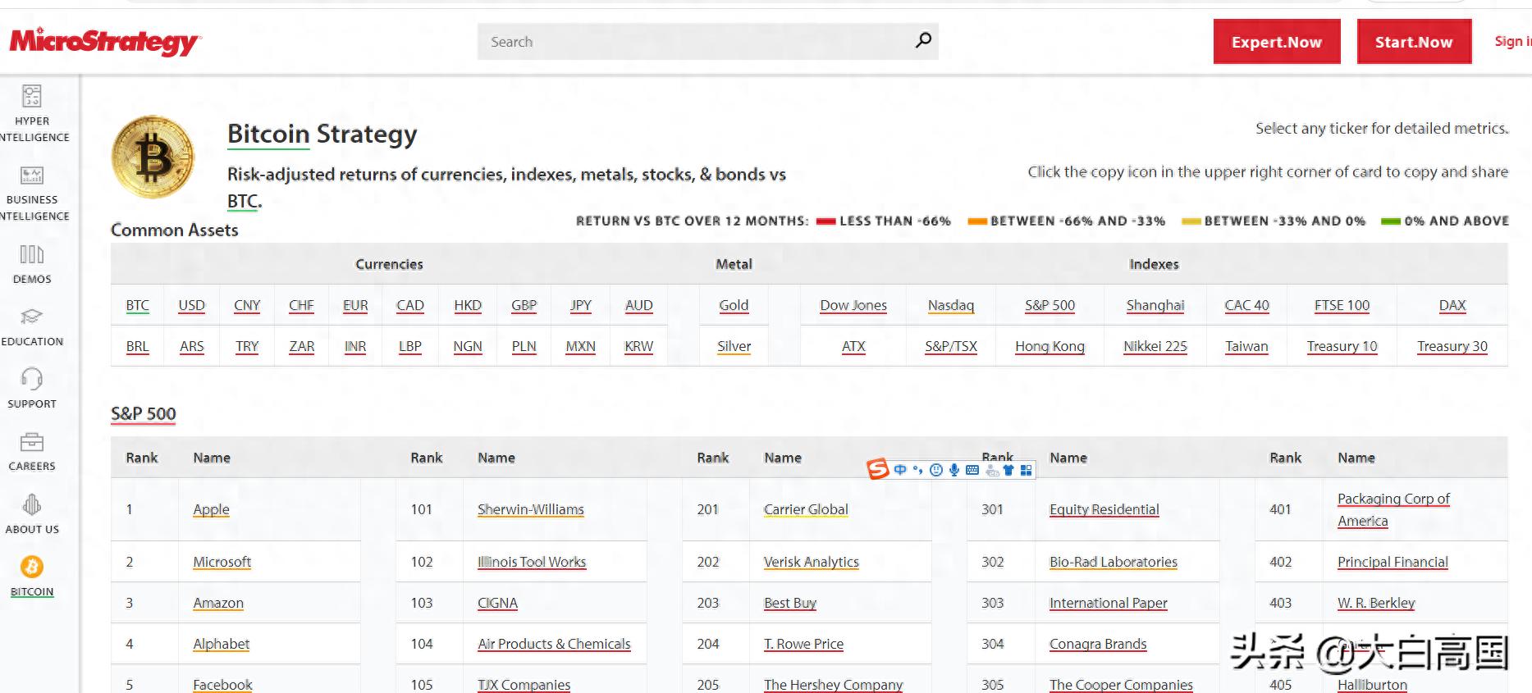This screenshot has width=1532, height=693.
Task: Open Conagra Brands stock details
Action: click(x=1098, y=644)
